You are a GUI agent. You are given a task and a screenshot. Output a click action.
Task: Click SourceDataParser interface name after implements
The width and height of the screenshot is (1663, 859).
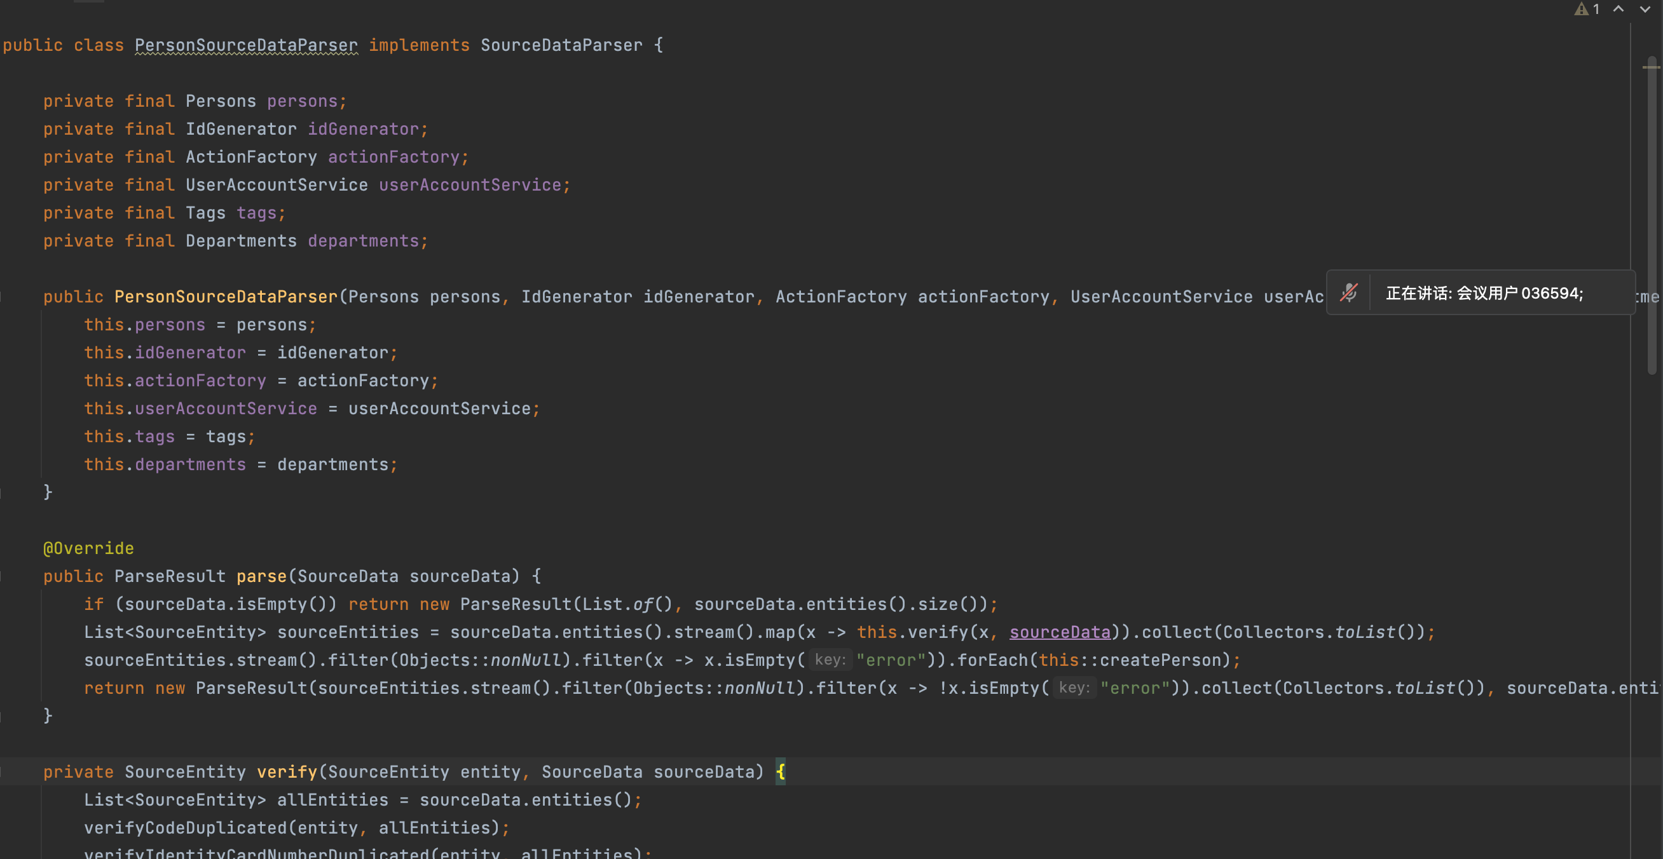click(x=561, y=45)
